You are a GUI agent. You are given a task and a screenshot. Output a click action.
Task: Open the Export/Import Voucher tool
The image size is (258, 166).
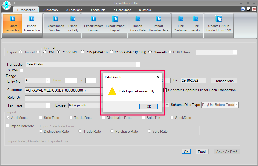click(x=55, y=24)
